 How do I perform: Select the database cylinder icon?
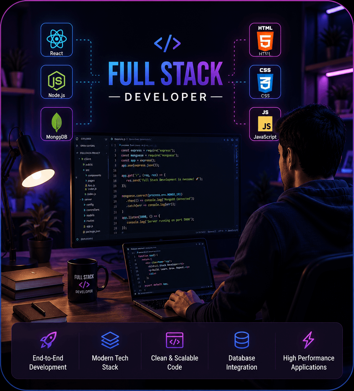242,340
